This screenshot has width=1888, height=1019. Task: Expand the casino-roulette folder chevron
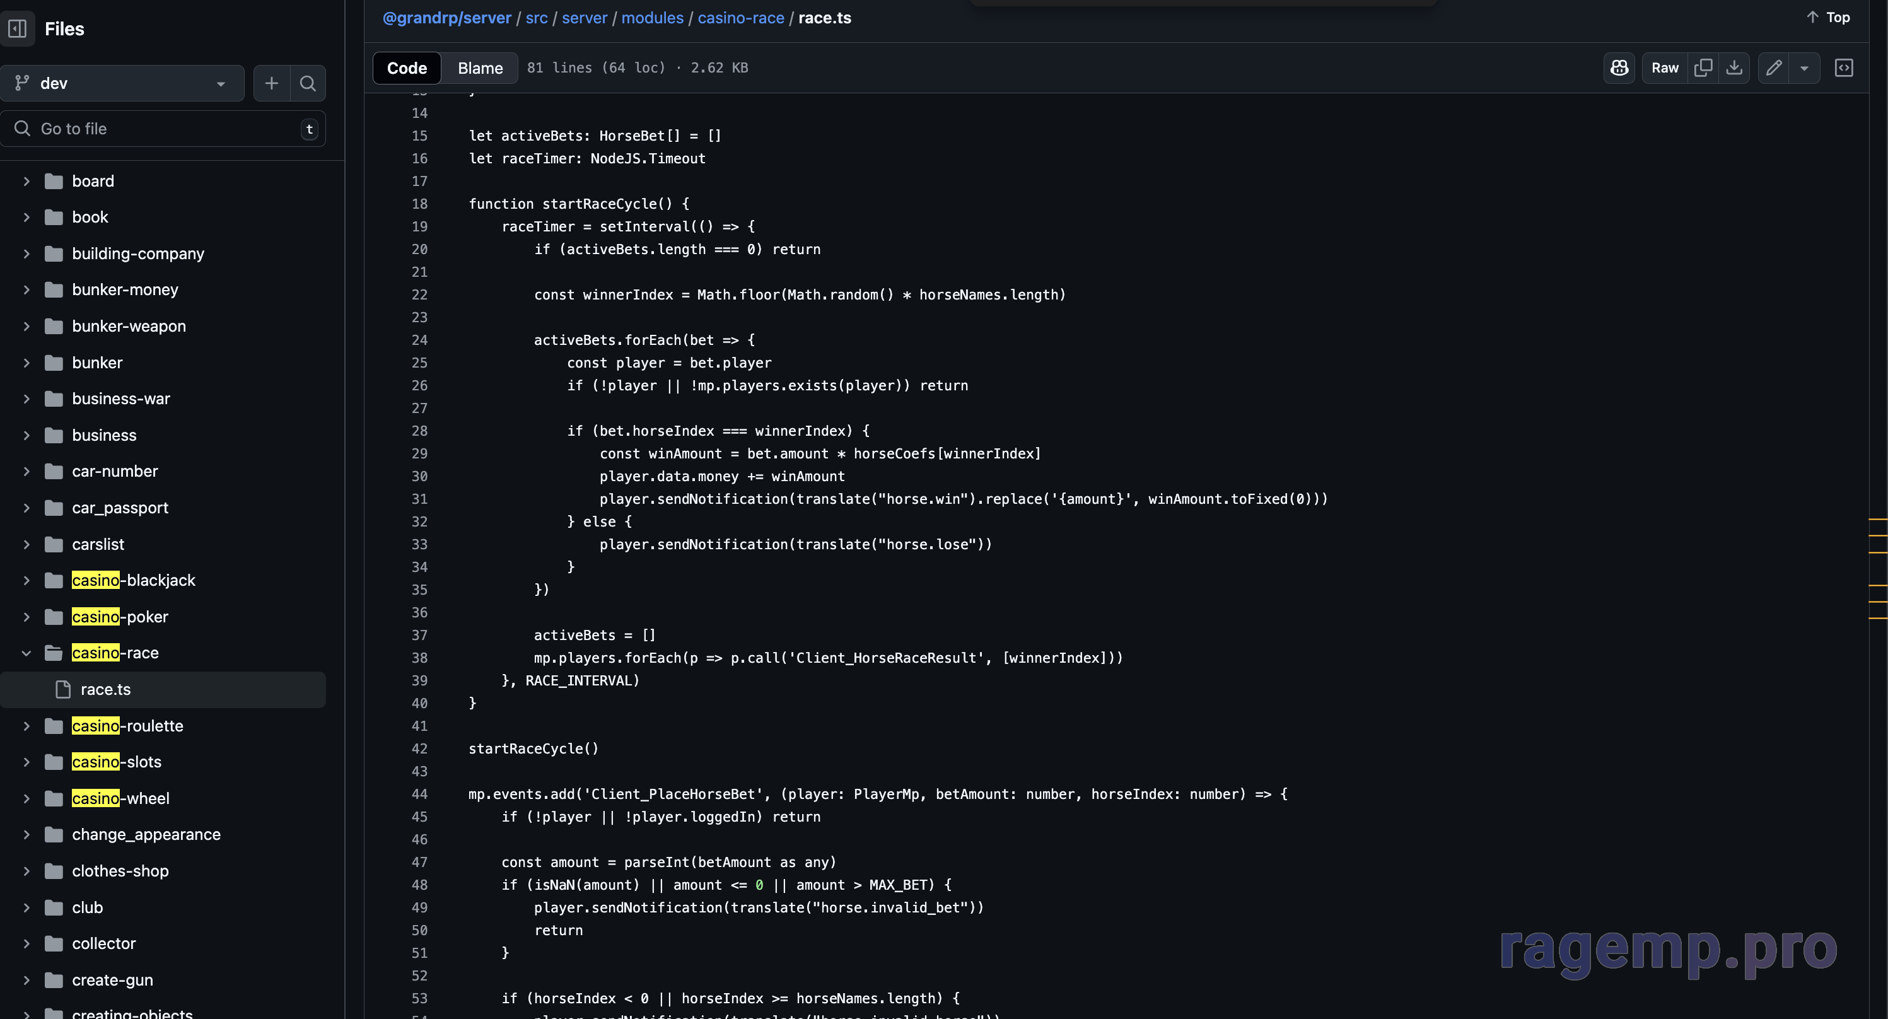pyautogui.click(x=26, y=726)
